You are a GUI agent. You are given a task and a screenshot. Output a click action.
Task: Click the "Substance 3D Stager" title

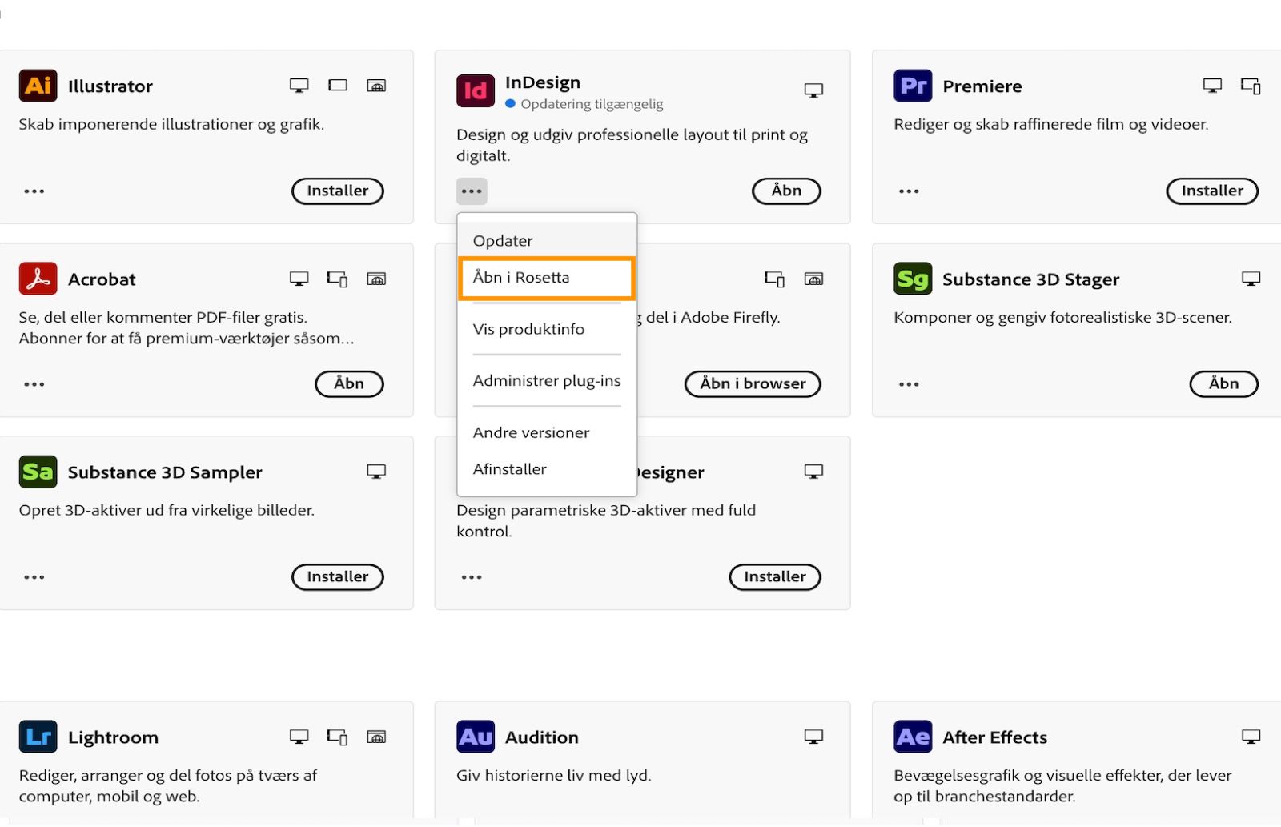[x=1030, y=279]
